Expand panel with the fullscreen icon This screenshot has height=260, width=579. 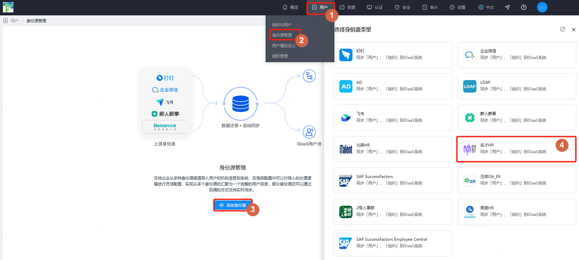pos(563,29)
